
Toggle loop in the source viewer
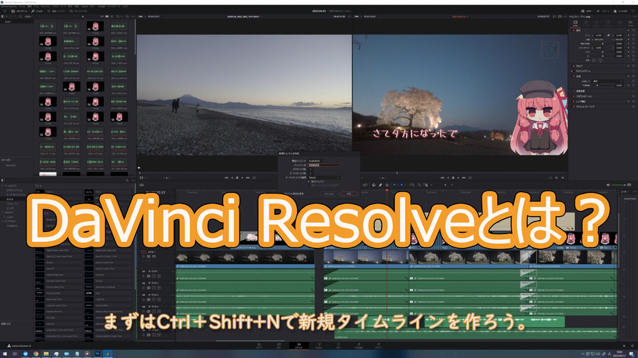(254, 178)
